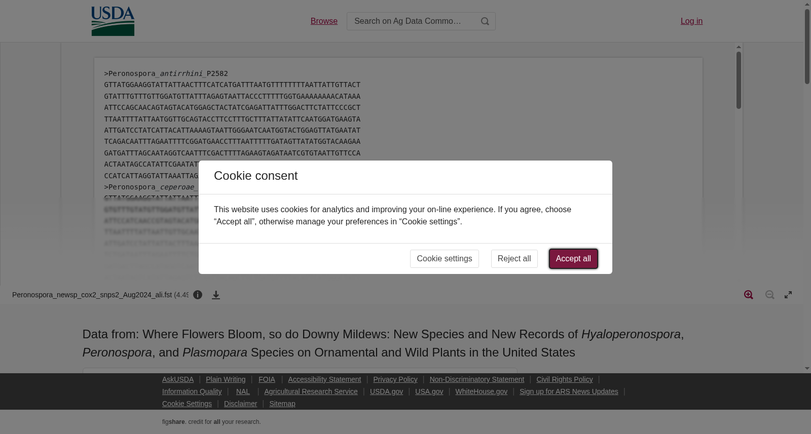Open USA.gov footer link
The height and width of the screenshot is (434, 811).
click(x=429, y=391)
